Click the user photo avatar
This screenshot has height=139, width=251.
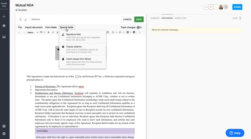pos(221,7)
